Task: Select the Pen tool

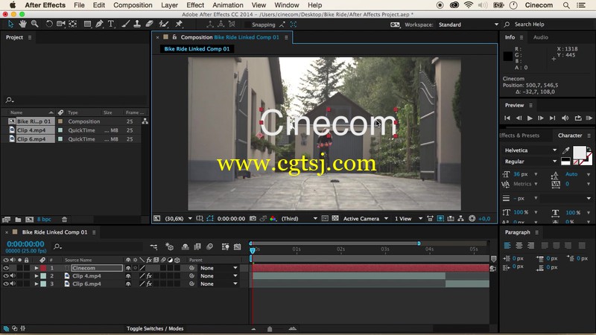Action: [99, 25]
